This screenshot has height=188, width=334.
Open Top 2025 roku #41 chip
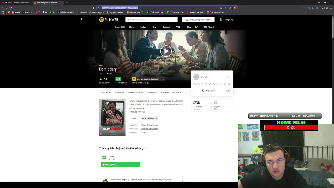(149, 118)
